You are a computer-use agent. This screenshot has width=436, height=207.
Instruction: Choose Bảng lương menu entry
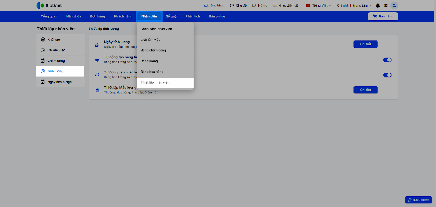pos(165,61)
